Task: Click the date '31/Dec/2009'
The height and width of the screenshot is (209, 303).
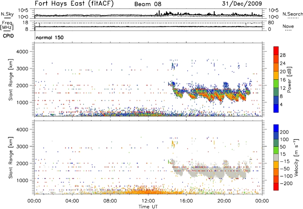Action: click(x=242, y=3)
